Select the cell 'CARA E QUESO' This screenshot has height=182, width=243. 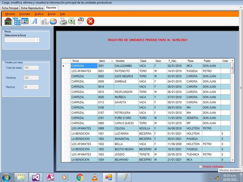126,123
